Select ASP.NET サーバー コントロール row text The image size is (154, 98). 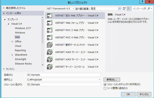click(x=70, y=67)
